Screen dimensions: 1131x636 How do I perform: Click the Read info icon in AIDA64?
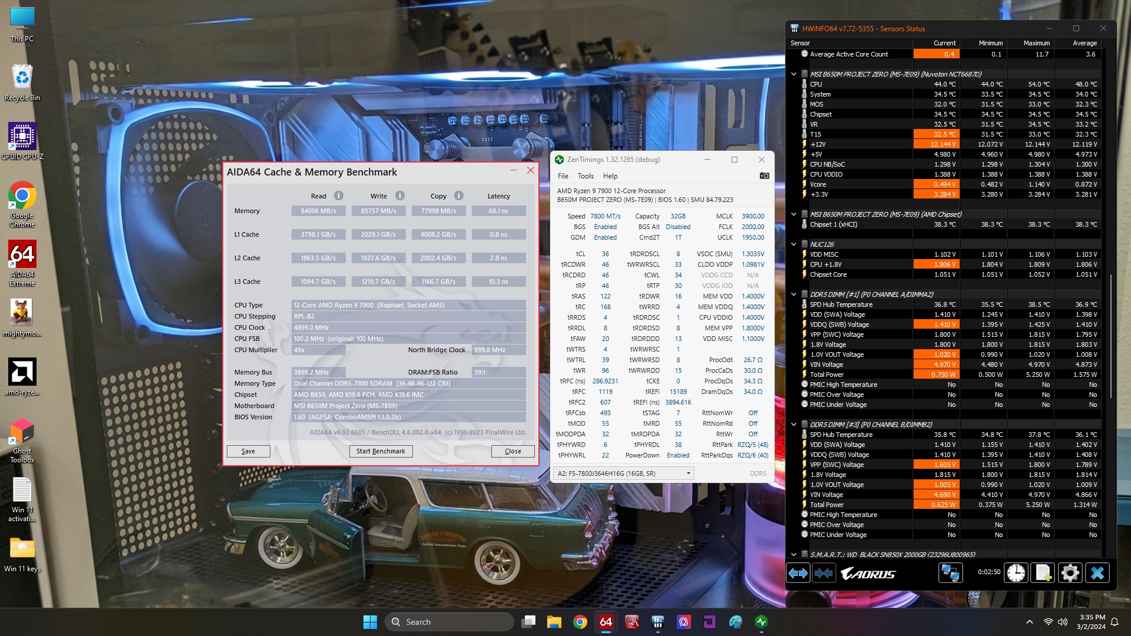[x=339, y=196]
